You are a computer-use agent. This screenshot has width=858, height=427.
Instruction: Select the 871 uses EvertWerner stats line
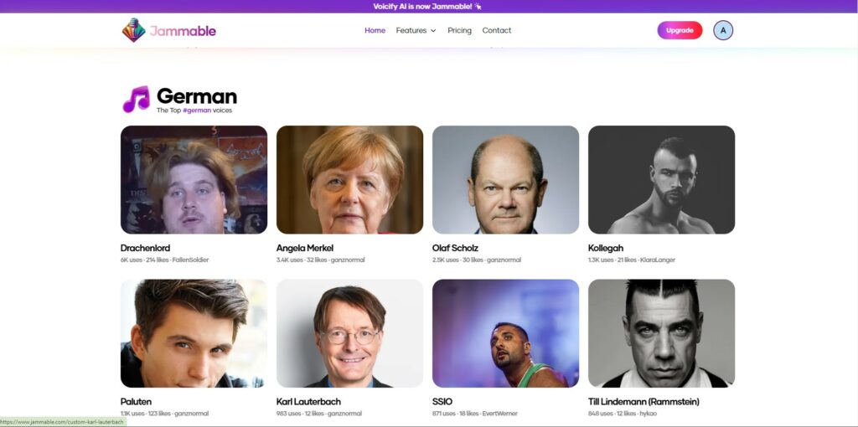(475, 414)
